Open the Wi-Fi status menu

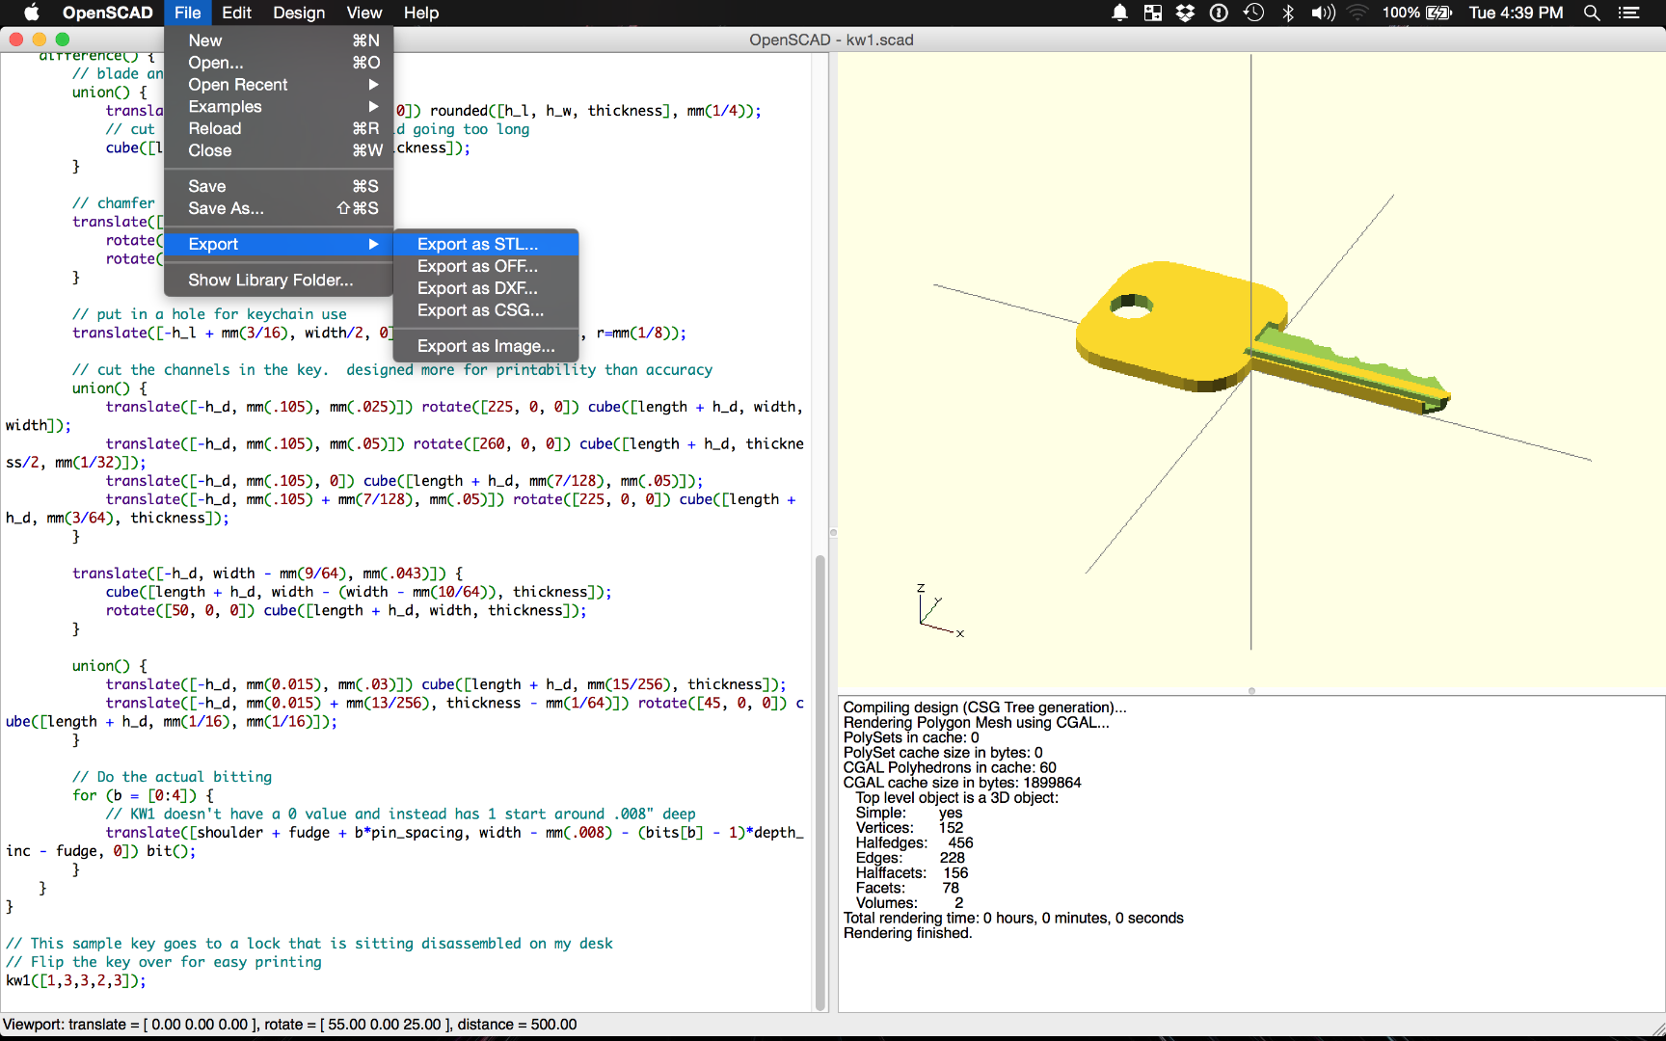coord(1359,13)
